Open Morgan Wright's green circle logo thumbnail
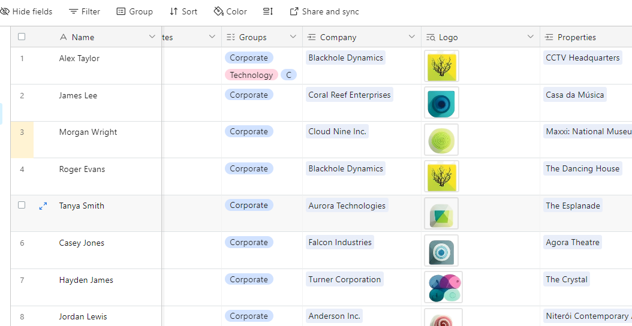Image resolution: width=632 pixels, height=326 pixels. pyautogui.click(x=442, y=140)
